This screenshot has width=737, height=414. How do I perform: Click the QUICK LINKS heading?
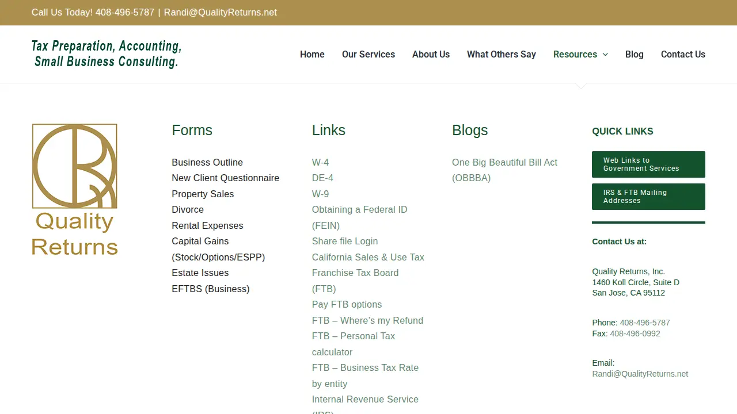click(622, 132)
